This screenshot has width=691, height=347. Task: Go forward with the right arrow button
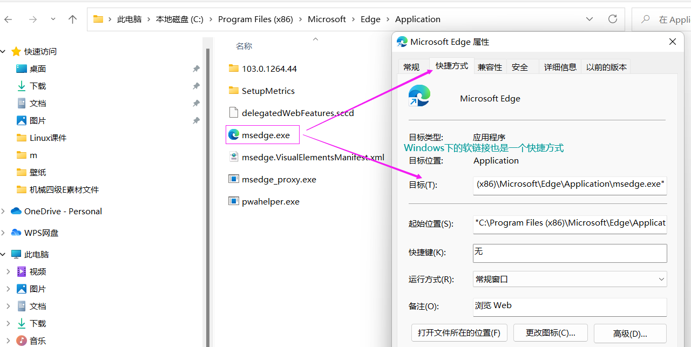pyautogui.click(x=33, y=19)
